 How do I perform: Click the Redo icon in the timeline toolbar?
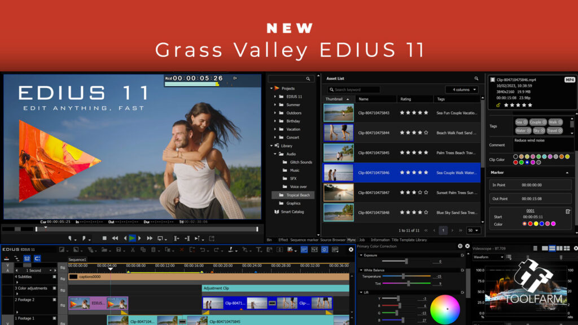pyautogui.click(x=216, y=250)
